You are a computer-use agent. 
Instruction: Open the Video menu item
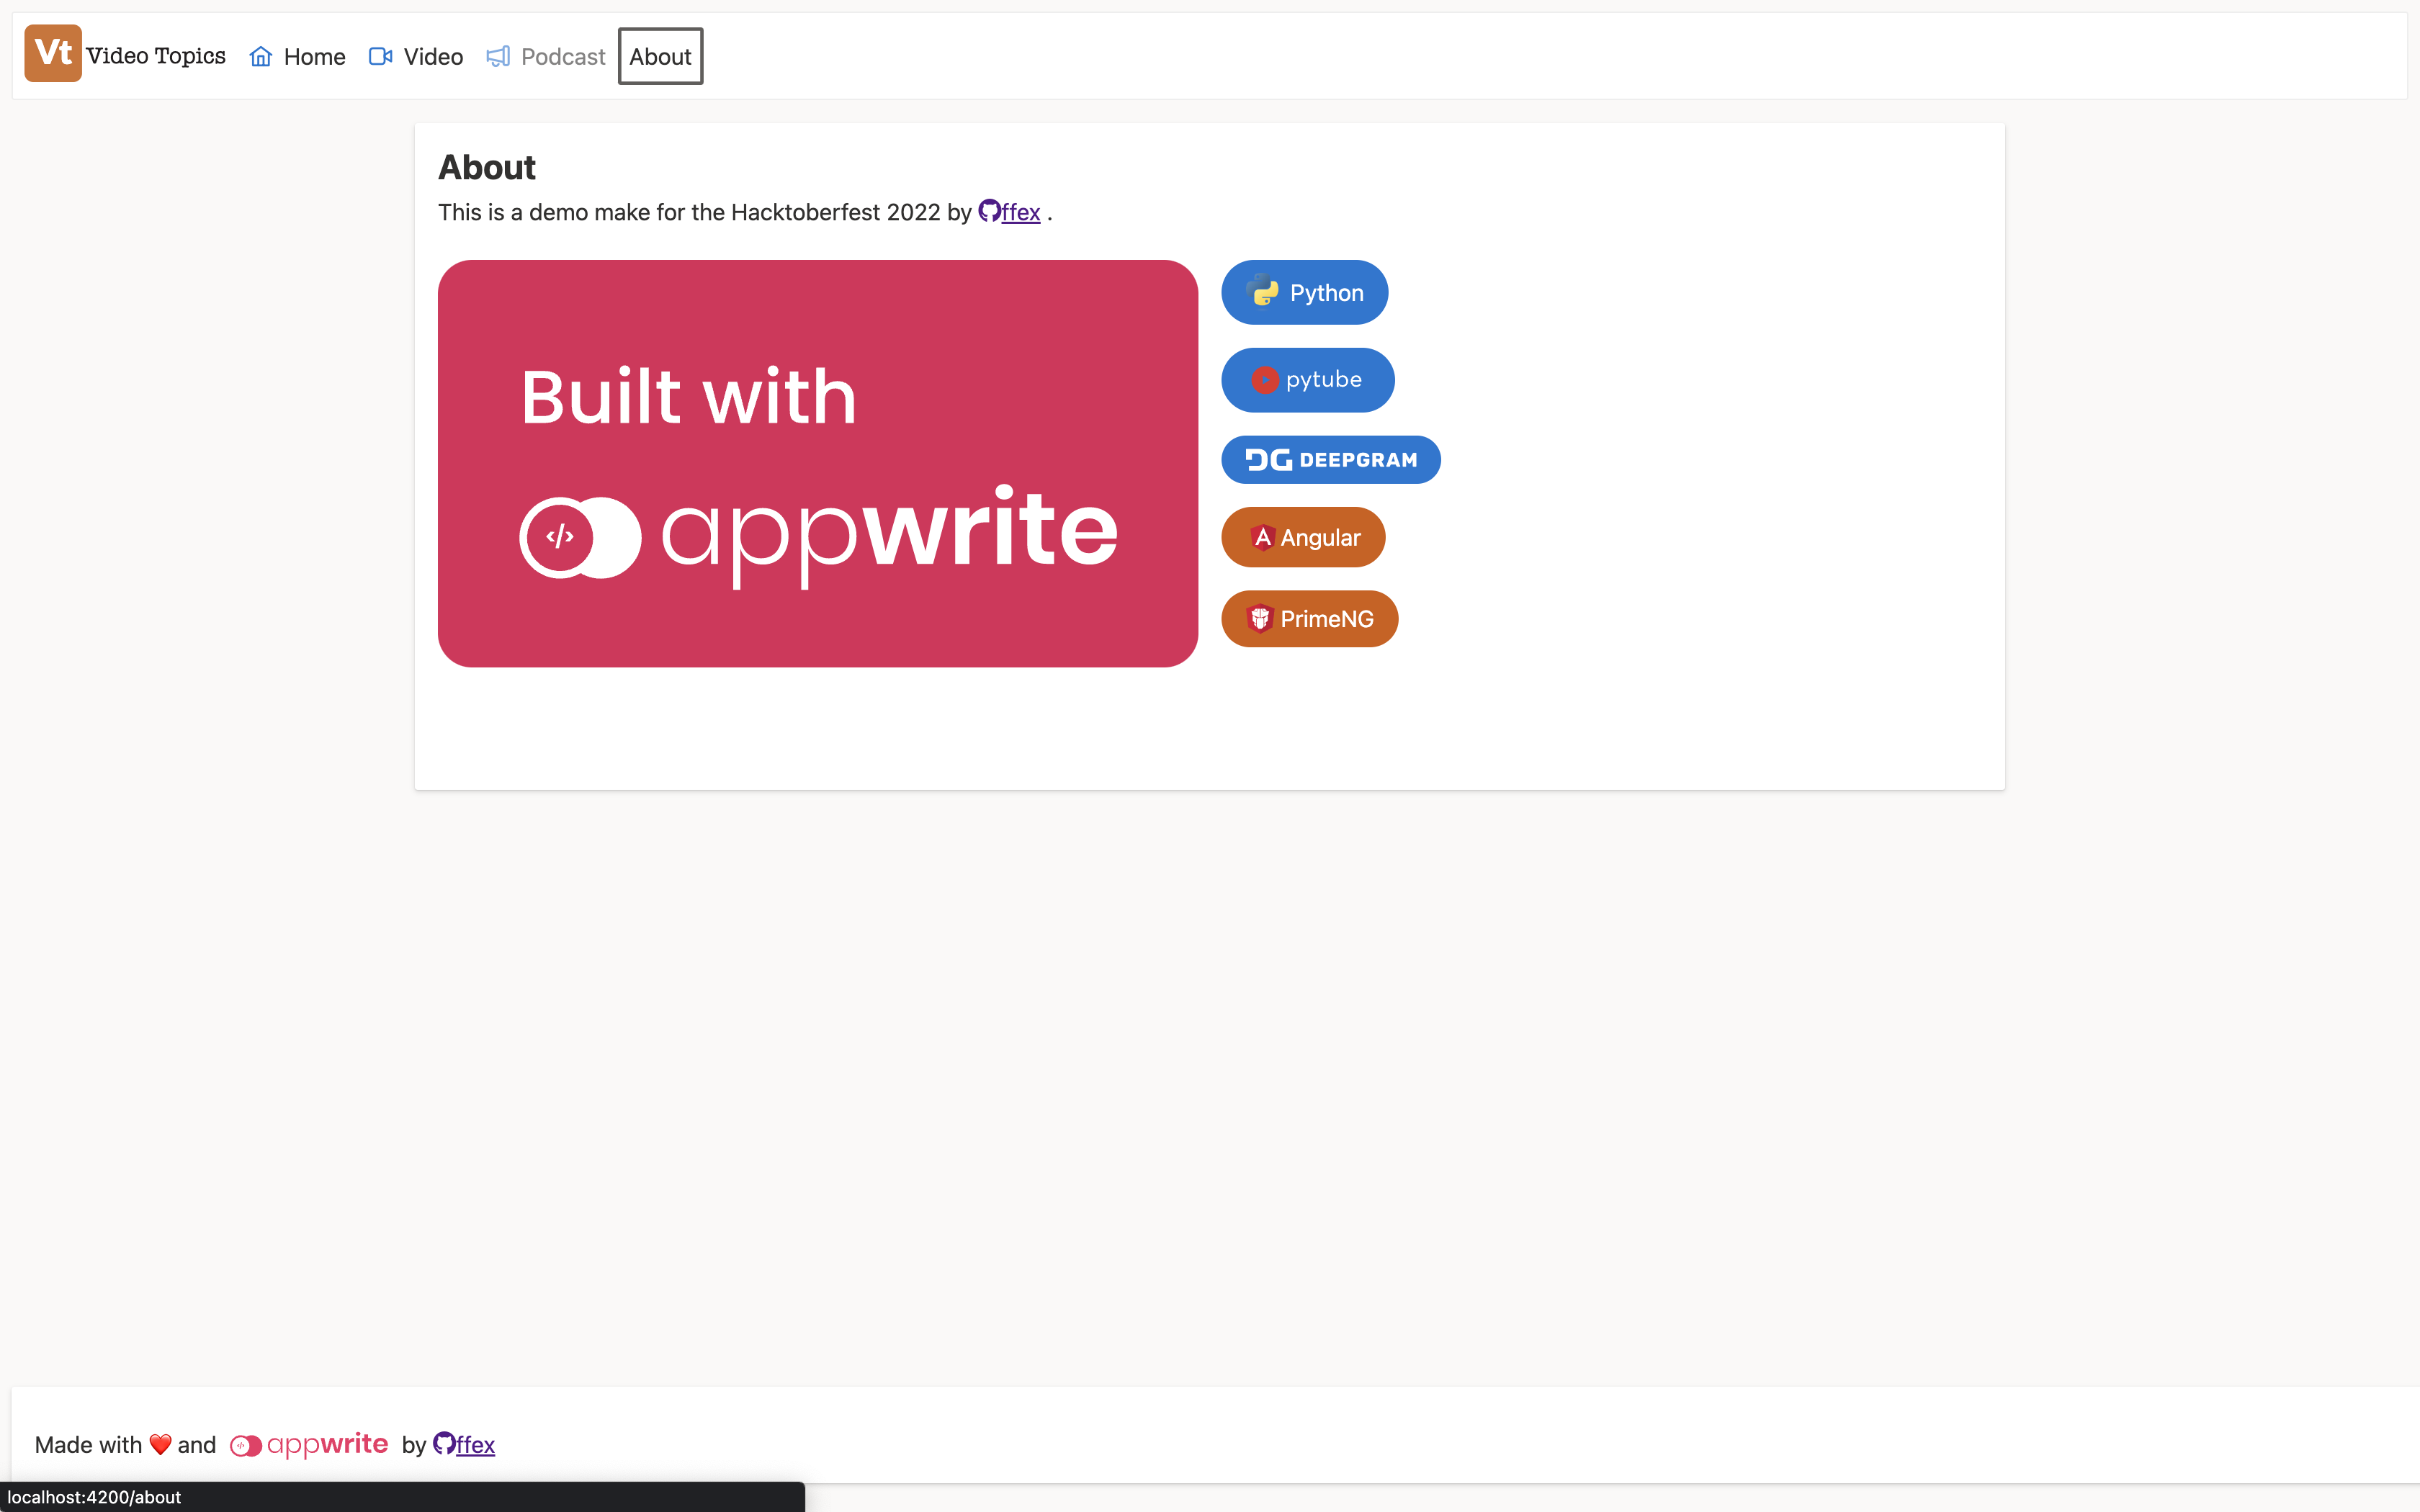coord(433,57)
